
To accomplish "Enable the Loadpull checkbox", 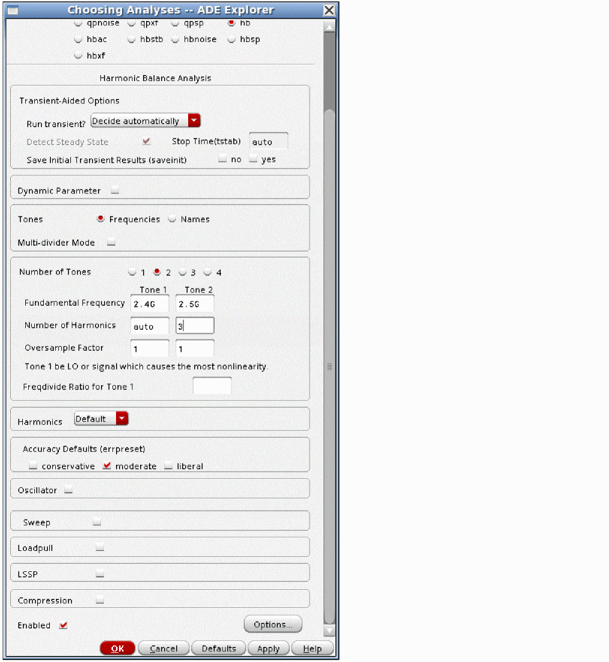I will point(100,548).
